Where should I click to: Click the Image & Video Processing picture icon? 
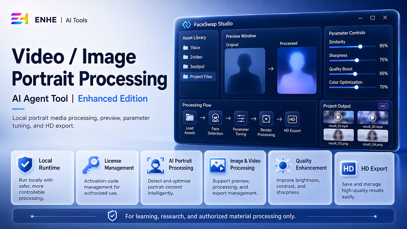[x=217, y=166]
